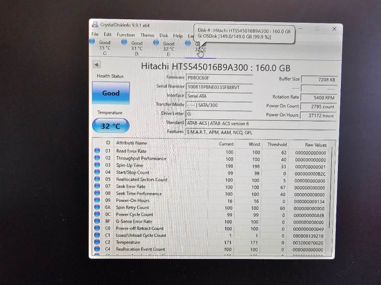Click status orb for Reallocated Sectors Count
The height and width of the screenshot is (285, 381).
point(97,179)
